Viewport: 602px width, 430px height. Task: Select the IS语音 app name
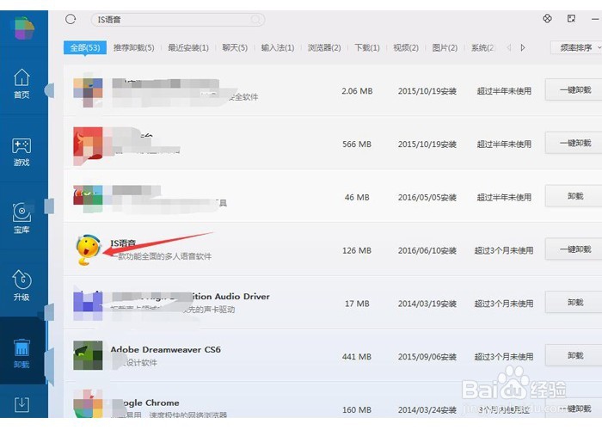(x=123, y=243)
